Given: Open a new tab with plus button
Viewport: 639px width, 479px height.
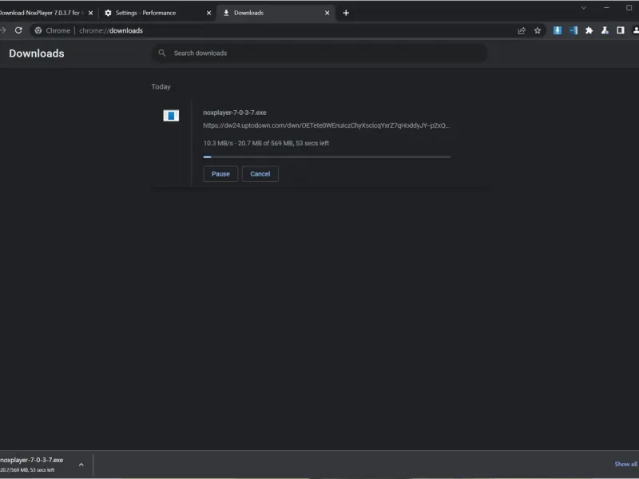Looking at the screenshot, I should (346, 13).
